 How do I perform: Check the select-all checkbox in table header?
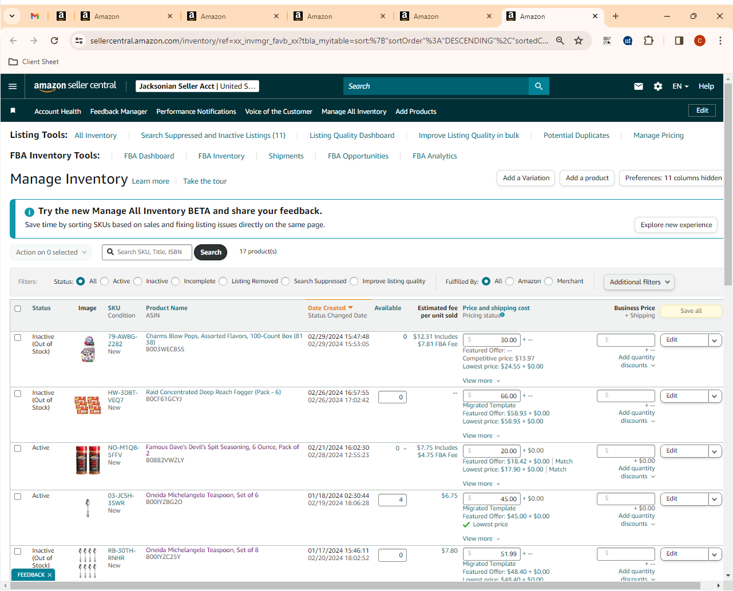tap(18, 308)
